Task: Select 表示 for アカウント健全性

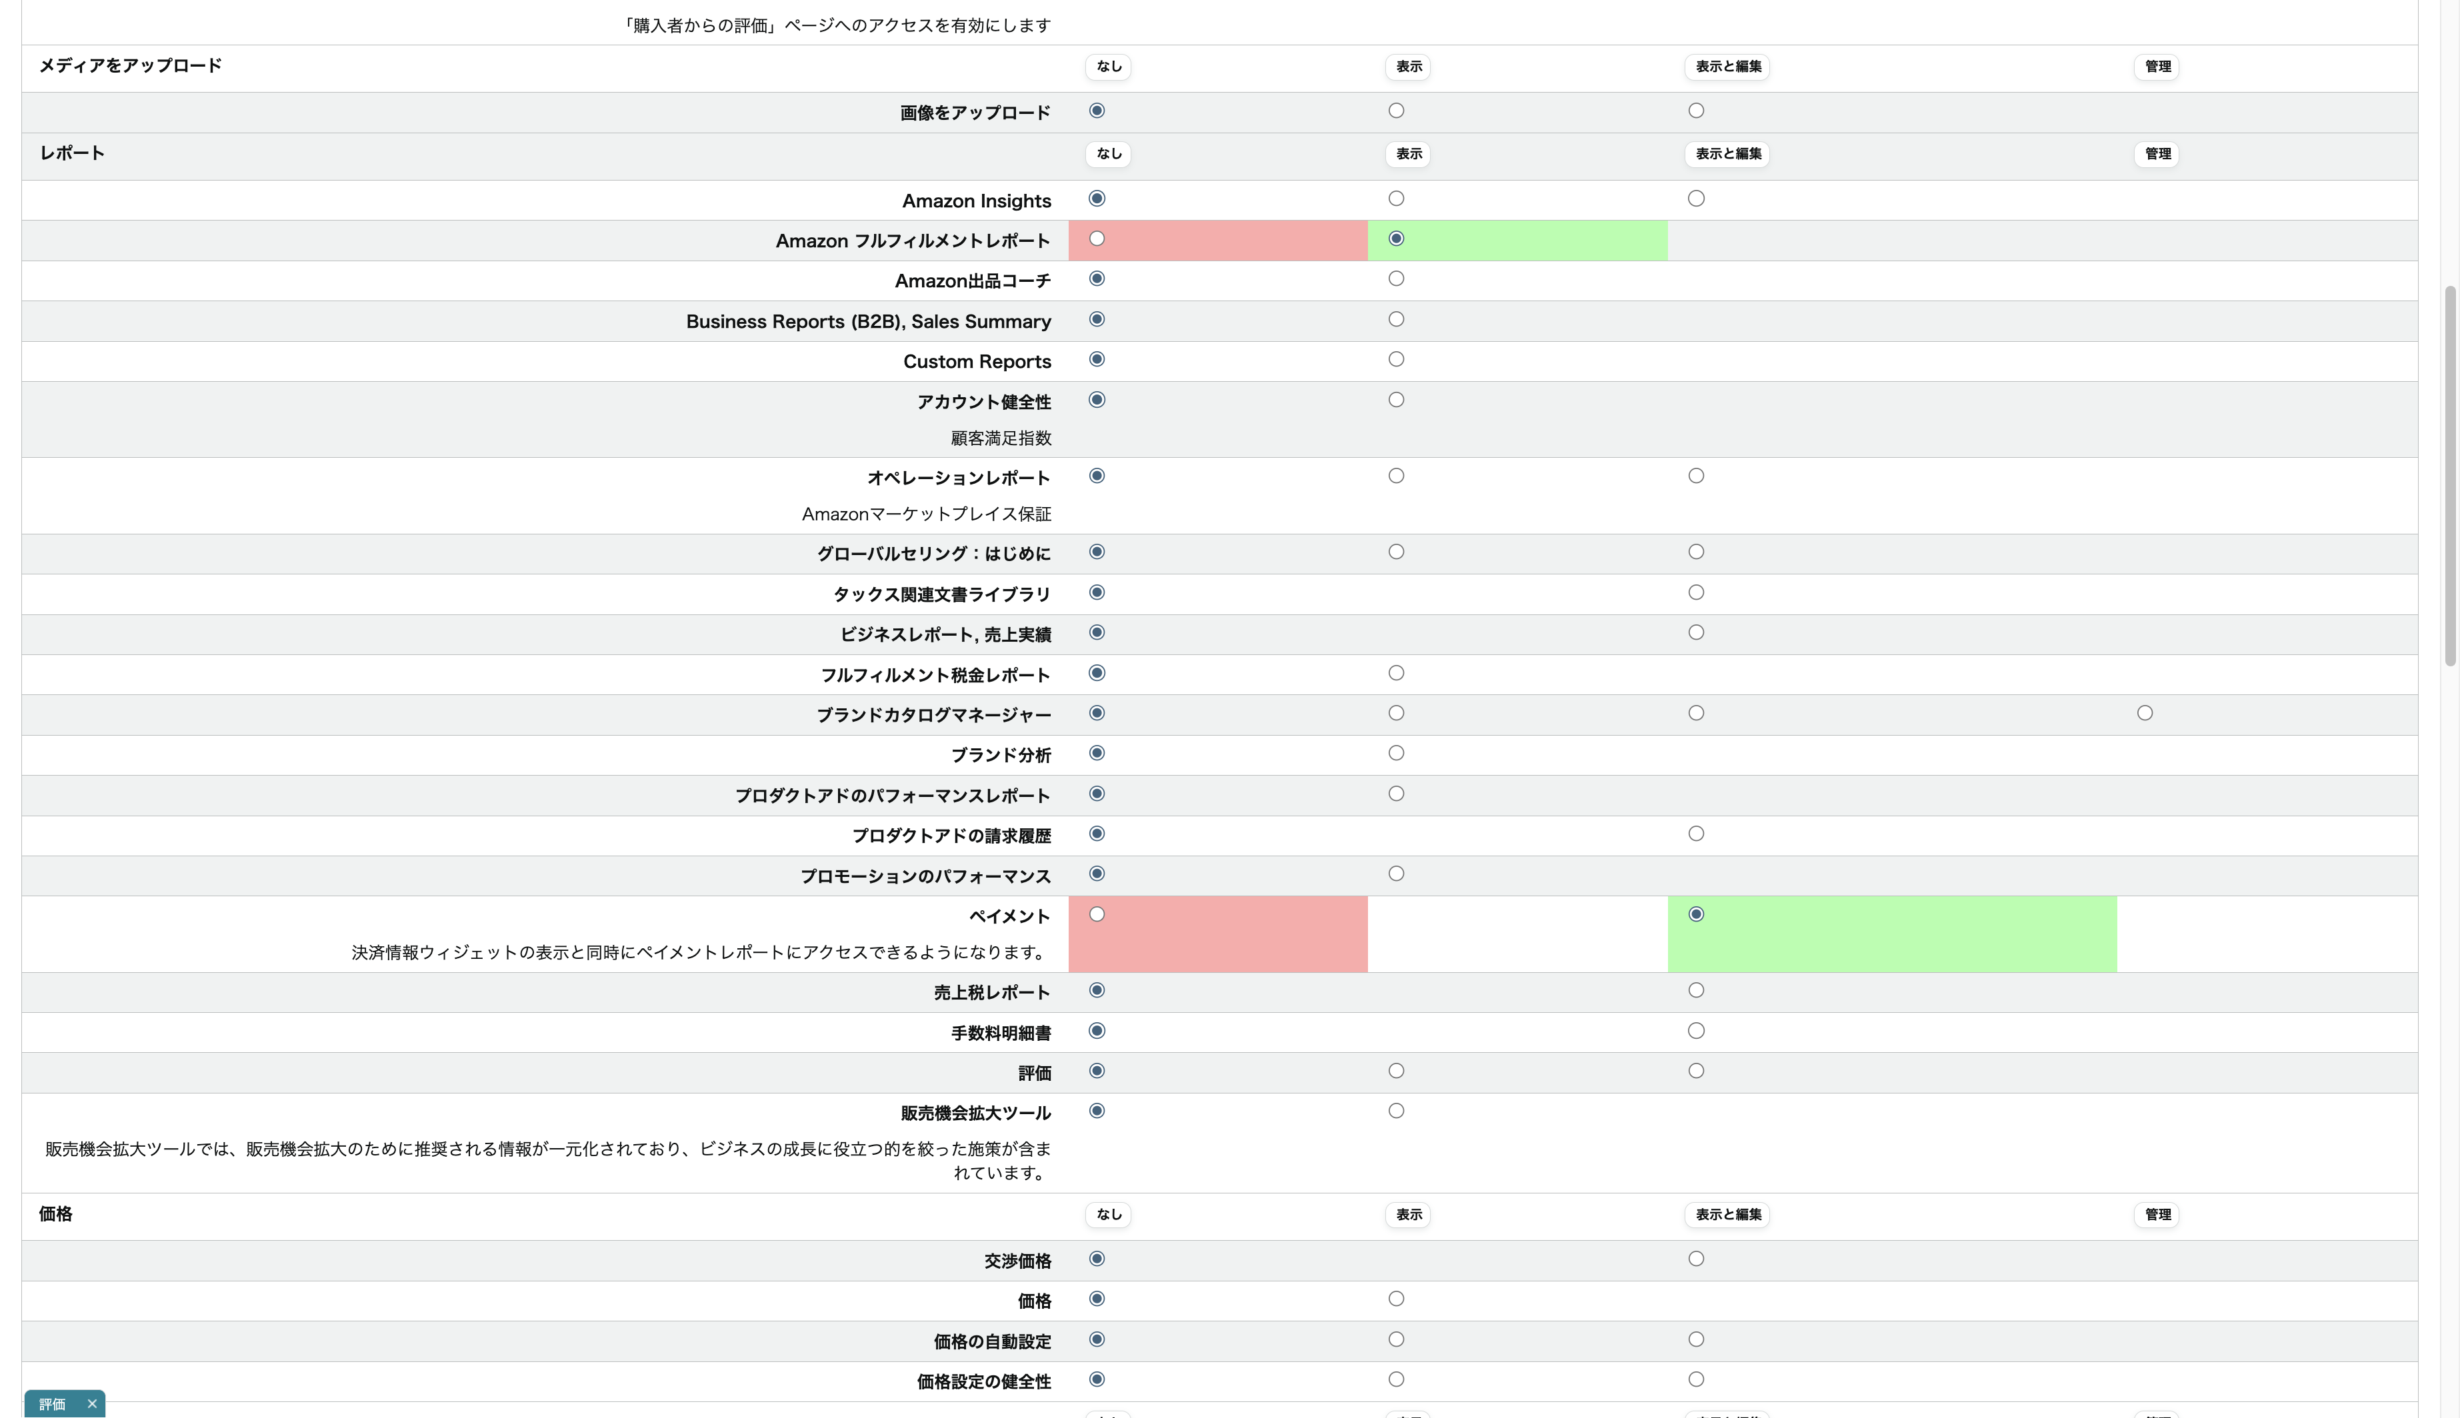Action: click(1396, 399)
